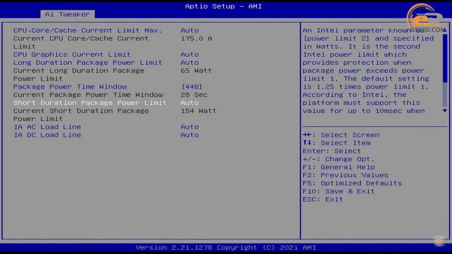This screenshot has height=254, width=452.
Task: Click F1: General Help
Action: tap(339, 167)
